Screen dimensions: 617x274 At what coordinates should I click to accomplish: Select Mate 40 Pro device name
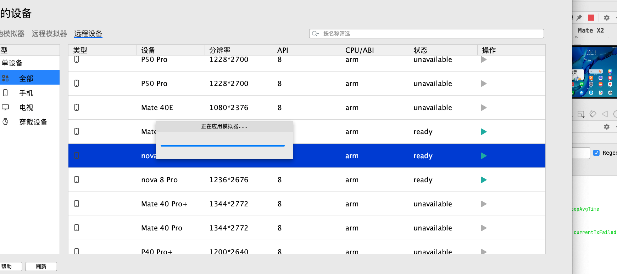162,228
